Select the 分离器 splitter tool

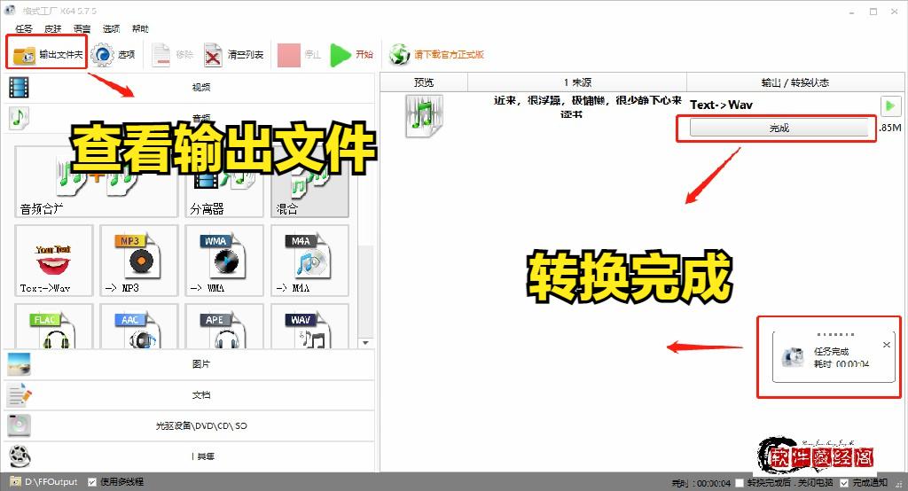tap(224, 181)
